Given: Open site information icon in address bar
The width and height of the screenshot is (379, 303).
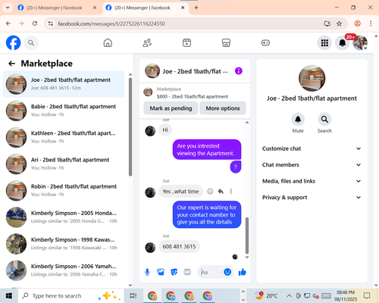Looking at the screenshot, I should click(51, 23).
